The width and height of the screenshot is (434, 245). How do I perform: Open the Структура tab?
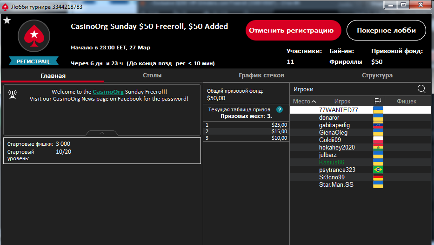377,75
